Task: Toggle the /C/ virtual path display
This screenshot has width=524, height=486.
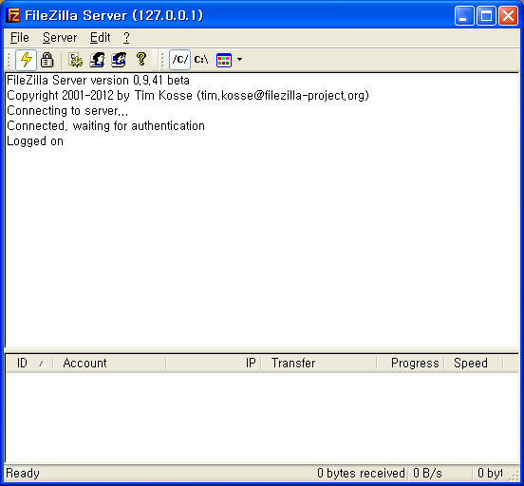Action: click(179, 60)
